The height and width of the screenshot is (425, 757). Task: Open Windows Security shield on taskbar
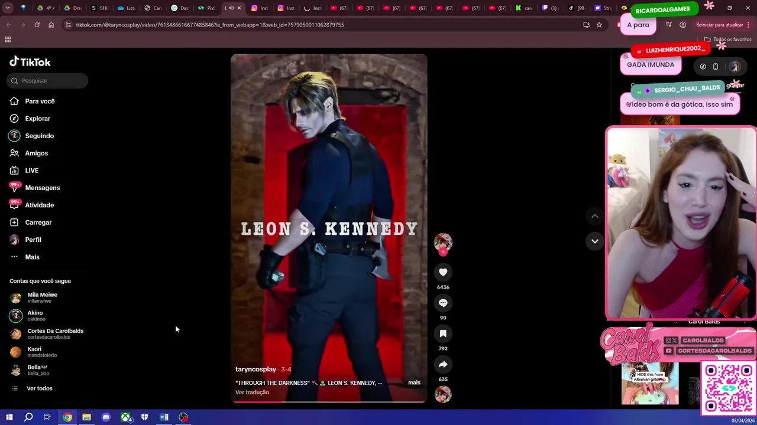pos(144,417)
